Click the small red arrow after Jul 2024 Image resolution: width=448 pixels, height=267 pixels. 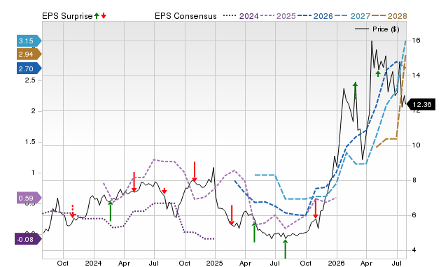[164, 191]
